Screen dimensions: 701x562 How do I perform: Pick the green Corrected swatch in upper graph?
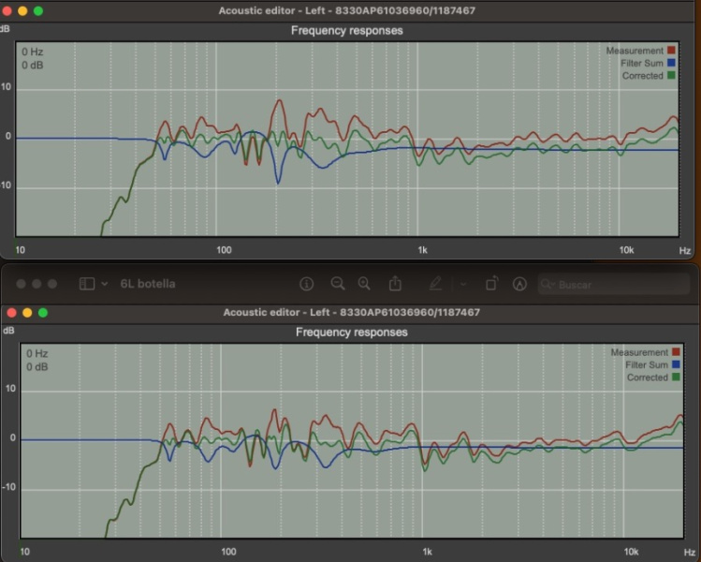[671, 75]
